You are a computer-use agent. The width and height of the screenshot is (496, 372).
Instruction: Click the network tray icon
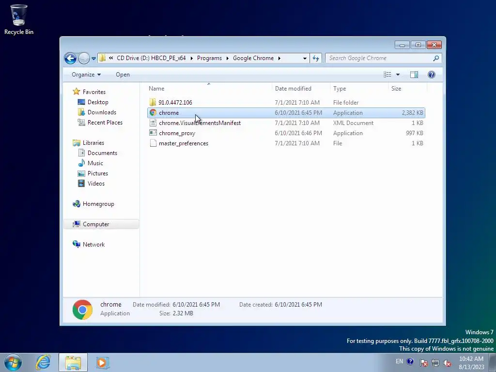coord(435,363)
